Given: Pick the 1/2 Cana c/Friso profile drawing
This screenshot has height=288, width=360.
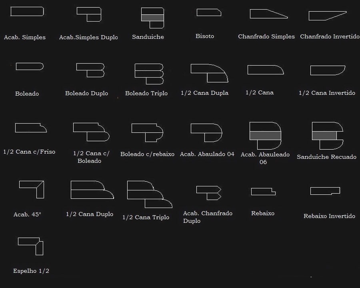Looking at the screenshot, I should tap(31, 128).
